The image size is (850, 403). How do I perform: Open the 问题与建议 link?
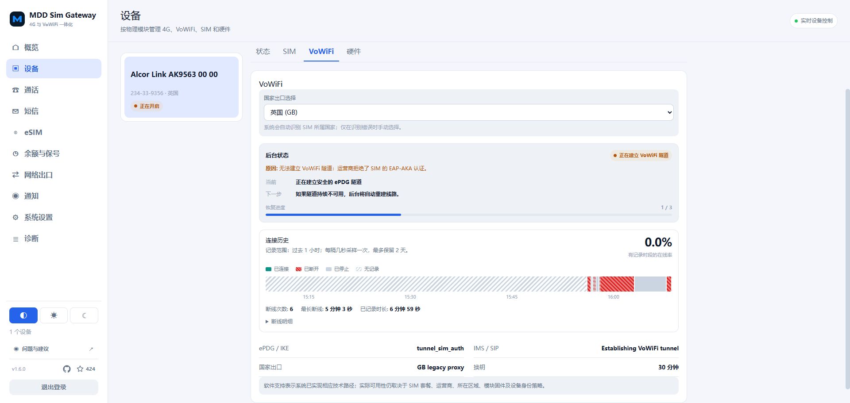(54, 349)
